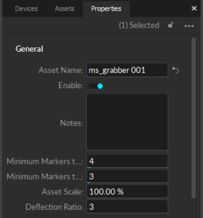Click the Deflection Ratio label
The width and height of the screenshot is (203, 218).
pos(55,207)
